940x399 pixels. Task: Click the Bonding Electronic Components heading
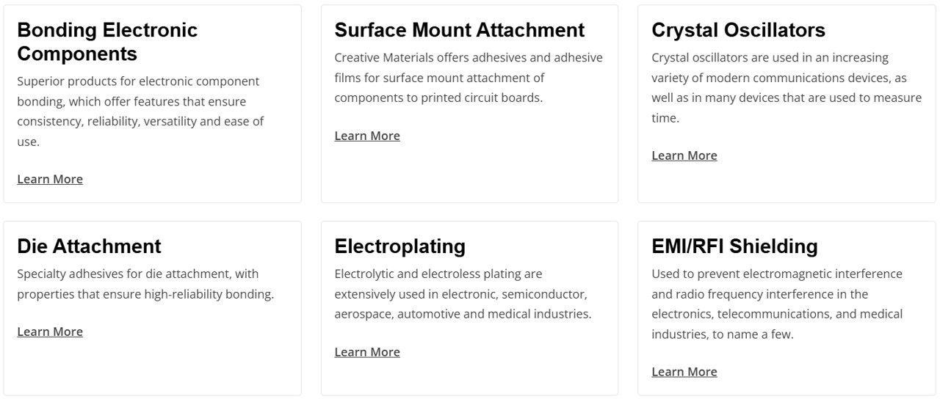(107, 42)
